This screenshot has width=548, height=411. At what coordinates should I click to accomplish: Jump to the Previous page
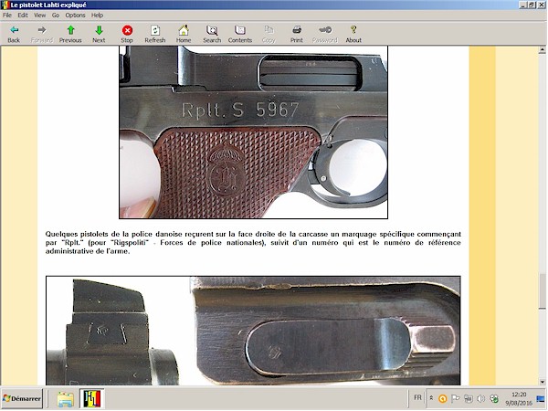tap(70, 35)
